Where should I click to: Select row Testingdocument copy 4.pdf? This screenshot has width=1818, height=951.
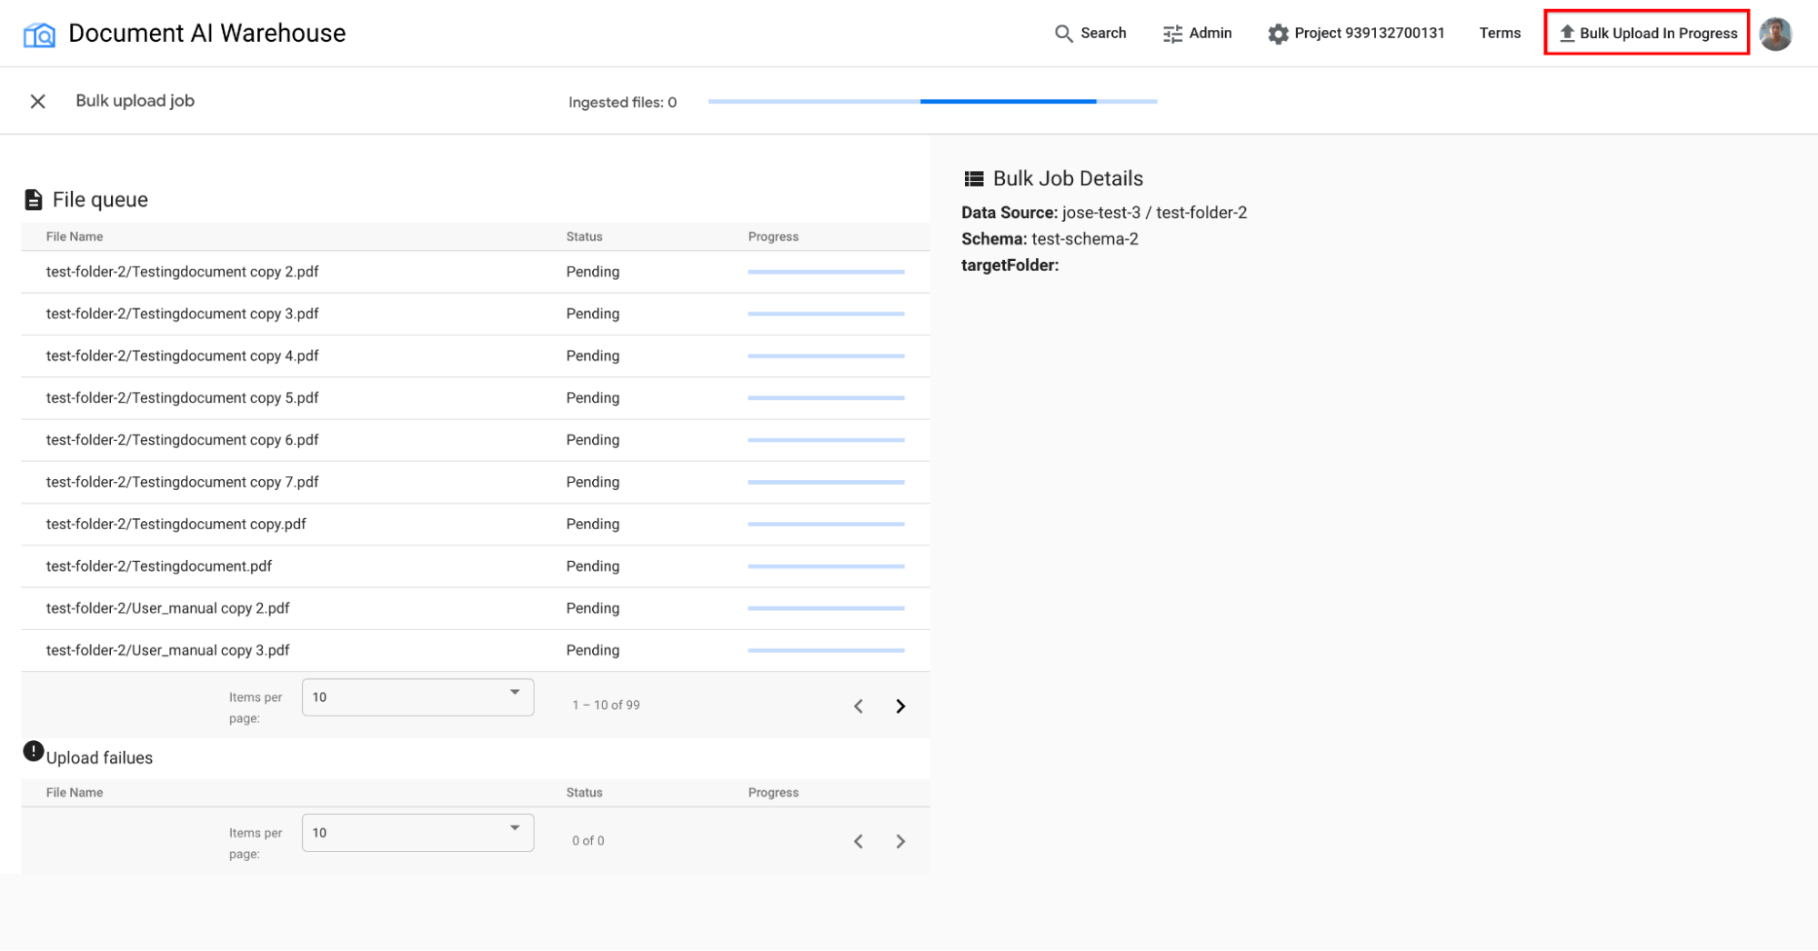(x=475, y=355)
